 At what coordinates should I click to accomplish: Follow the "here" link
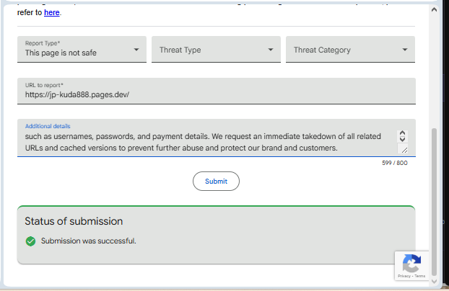(52, 12)
